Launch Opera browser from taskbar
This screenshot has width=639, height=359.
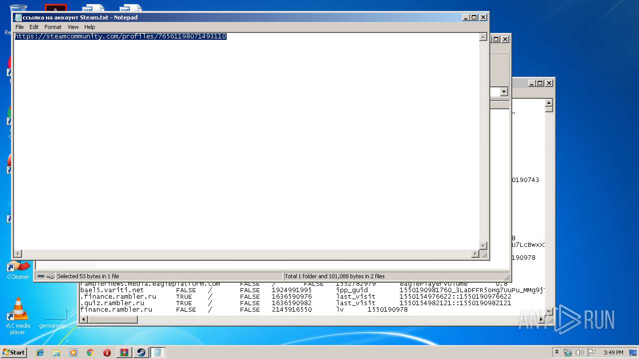(x=107, y=353)
